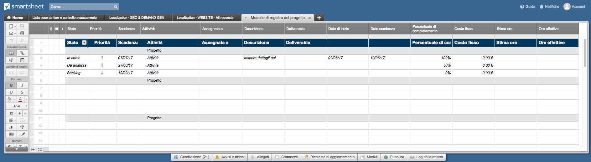Open card view from Visualizzazioni
This screenshot has width=591, height=162.
click(x=11, y=60)
